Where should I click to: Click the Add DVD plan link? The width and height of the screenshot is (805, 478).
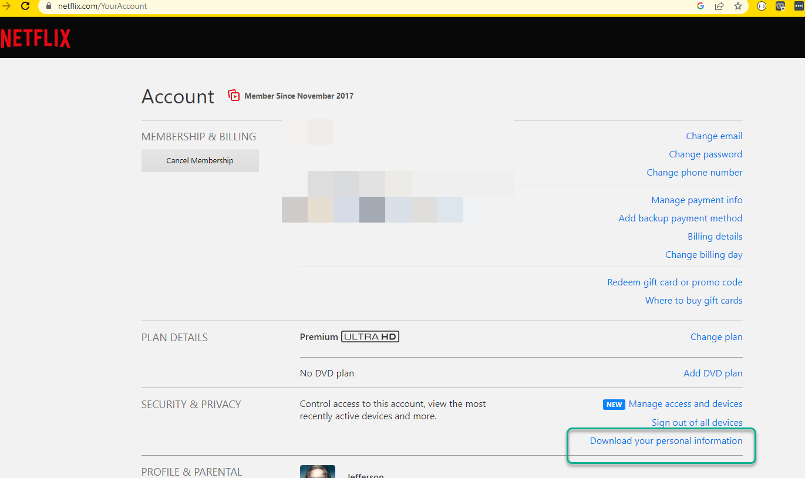click(x=713, y=373)
